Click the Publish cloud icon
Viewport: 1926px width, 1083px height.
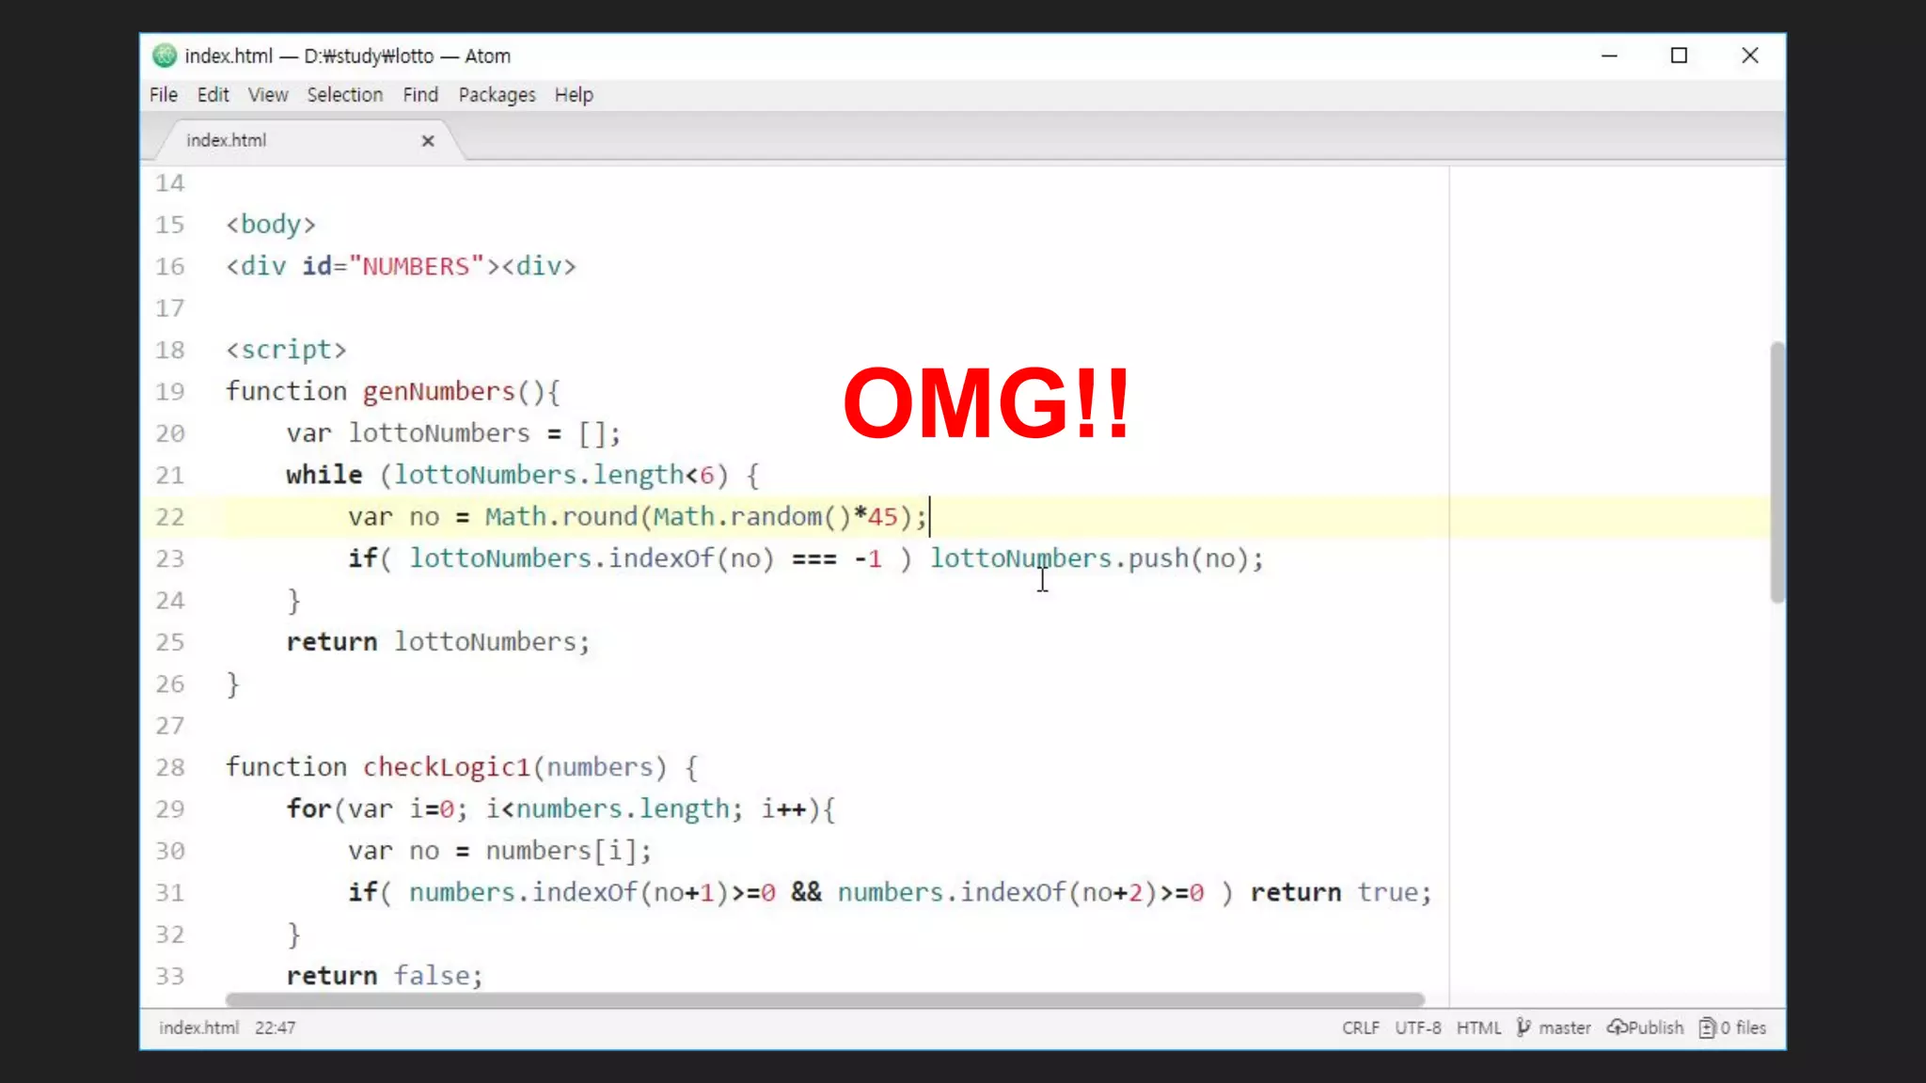(1617, 1028)
